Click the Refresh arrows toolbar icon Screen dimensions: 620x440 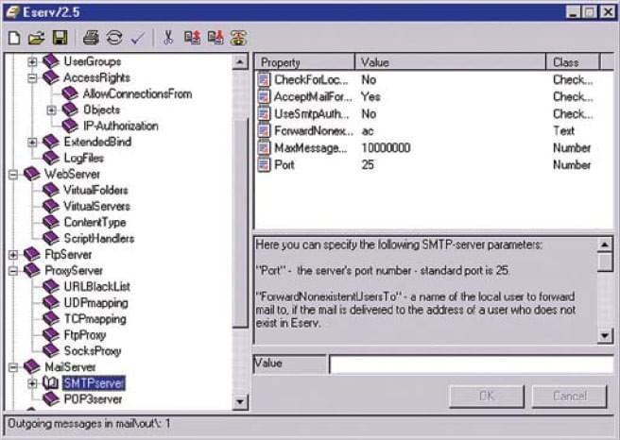tap(114, 39)
